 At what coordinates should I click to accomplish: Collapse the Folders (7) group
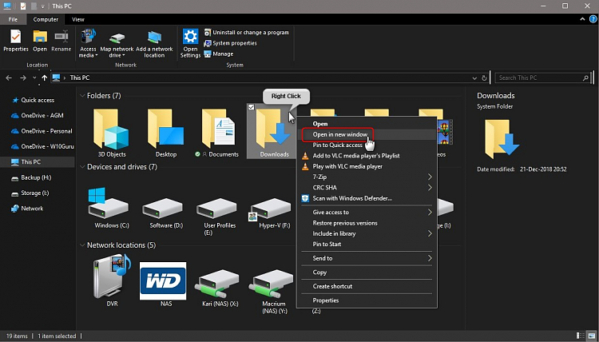pyautogui.click(x=82, y=96)
